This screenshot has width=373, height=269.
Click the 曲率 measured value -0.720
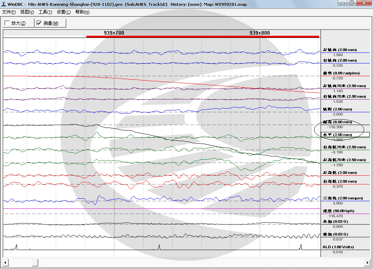point(337,78)
